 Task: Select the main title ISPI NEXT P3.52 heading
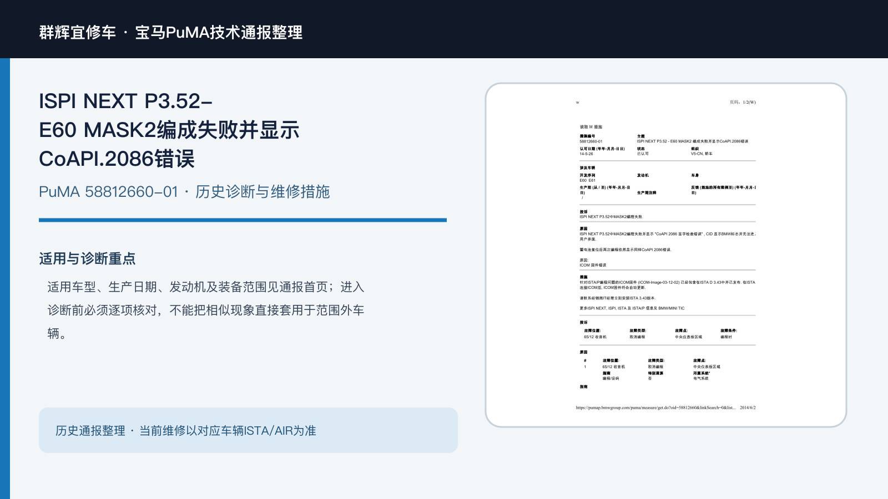tap(169, 130)
